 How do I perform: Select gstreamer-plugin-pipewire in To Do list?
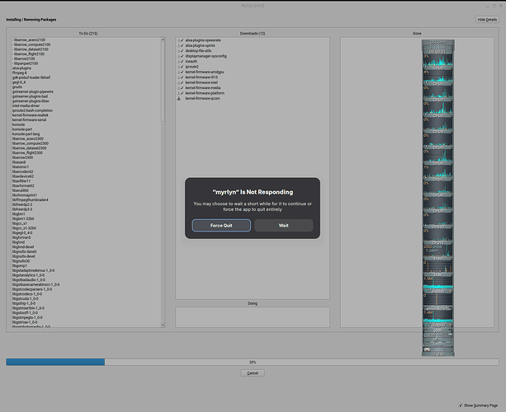tap(32, 91)
